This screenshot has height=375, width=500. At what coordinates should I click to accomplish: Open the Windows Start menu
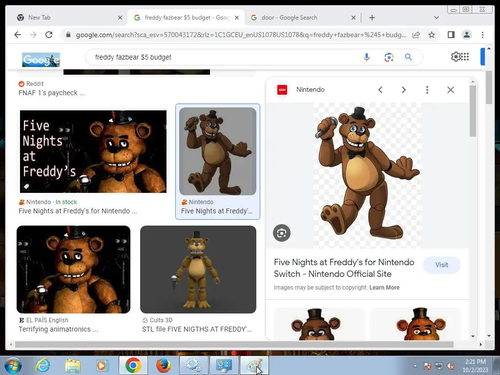(x=13, y=365)
